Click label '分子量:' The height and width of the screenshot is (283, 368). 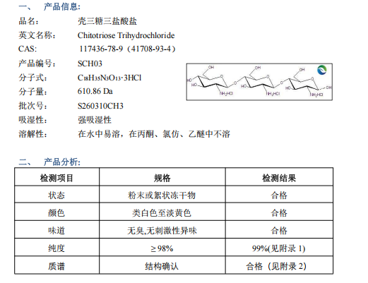32,91
